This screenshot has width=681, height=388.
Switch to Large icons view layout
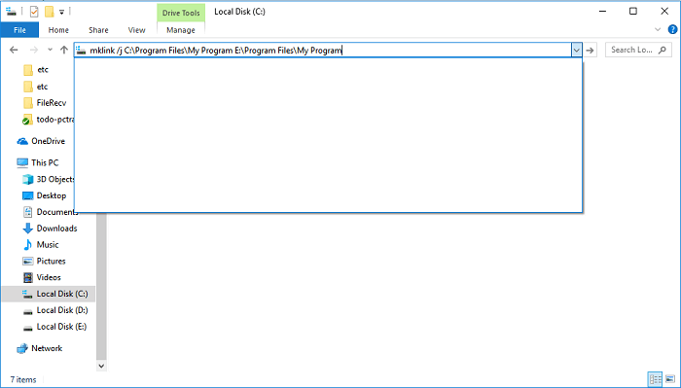[670, 379]
